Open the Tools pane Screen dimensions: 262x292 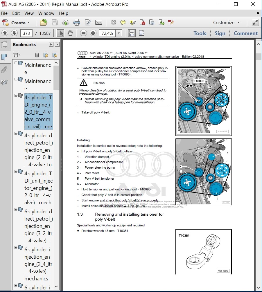tap(200, 33)
